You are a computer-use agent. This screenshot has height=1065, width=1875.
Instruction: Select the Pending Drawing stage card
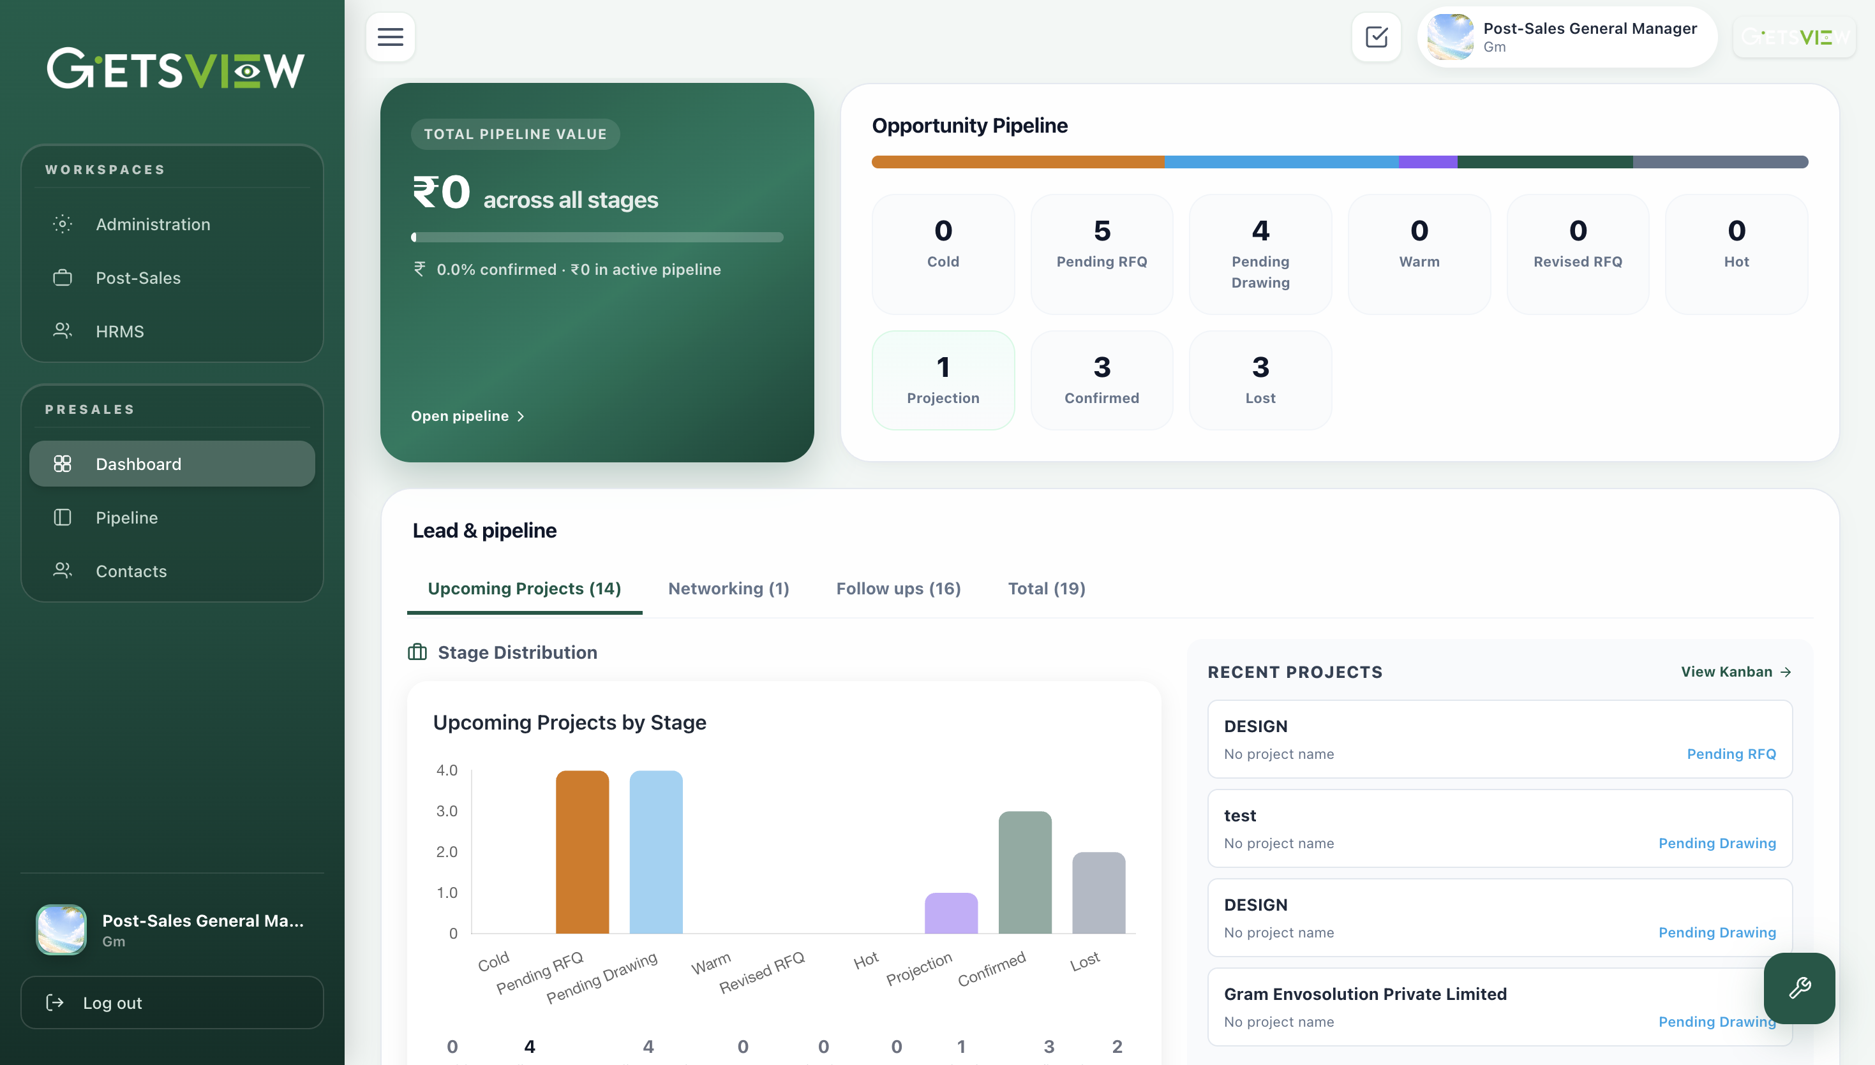[1260, 254]
